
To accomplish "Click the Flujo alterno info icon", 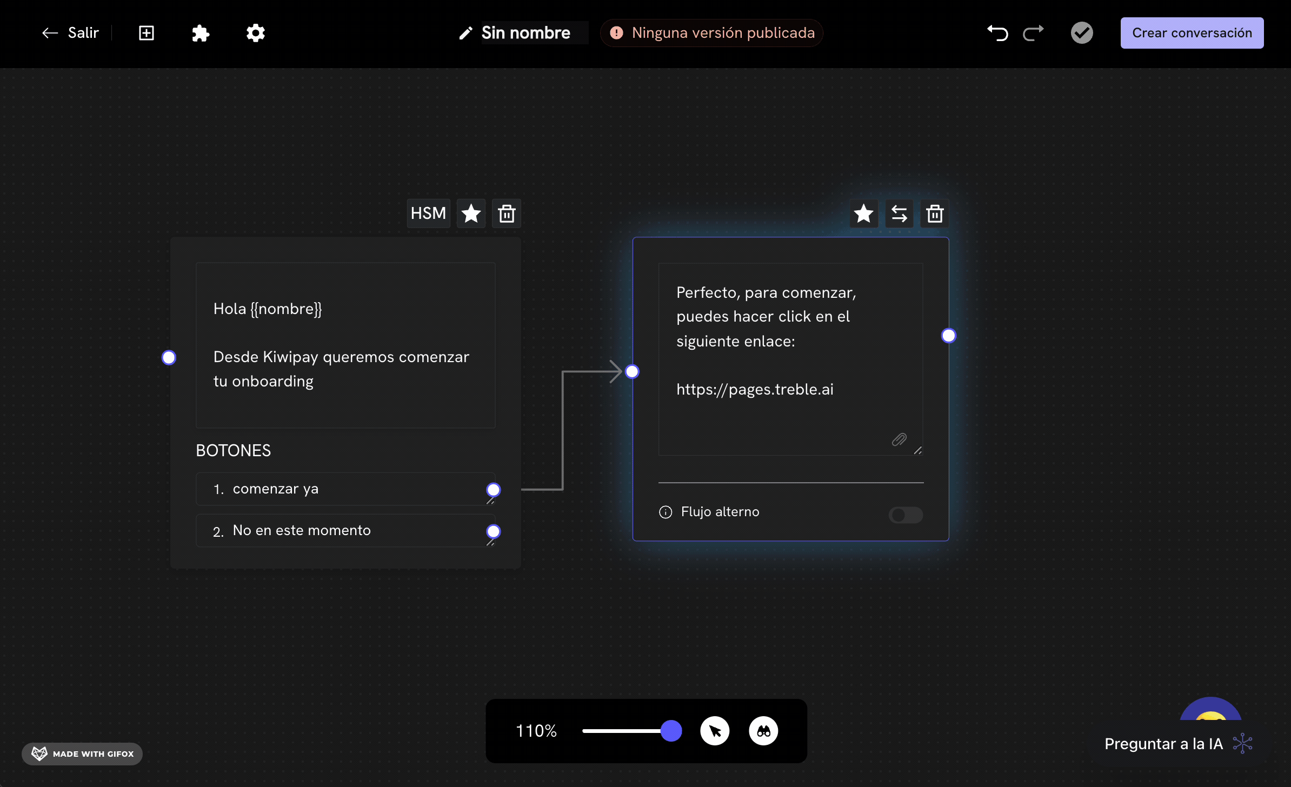I will click(x=666, y=512).
